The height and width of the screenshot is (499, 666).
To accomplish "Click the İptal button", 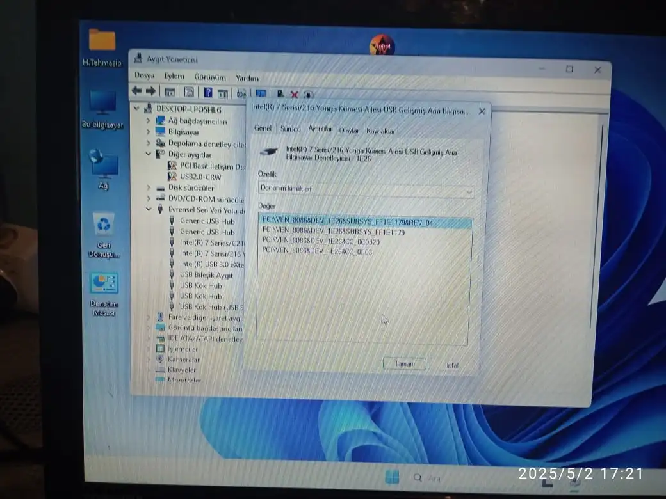I will (452, 365).
